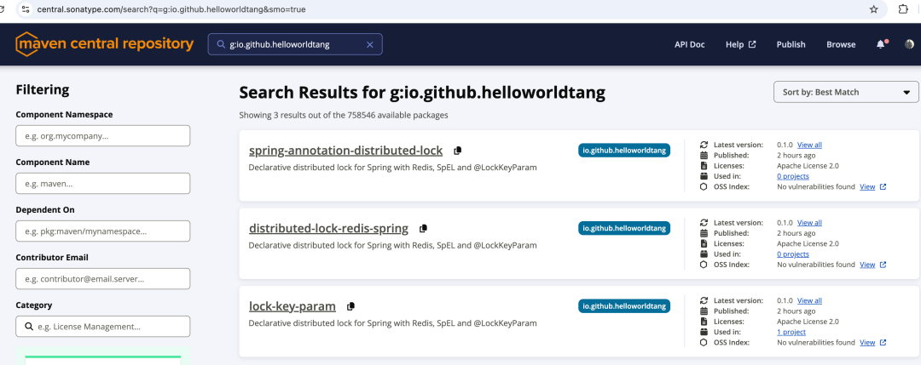The height and width of the screenshot is (365, 921).
Task: Focus the Dependent On filter field
Action: pyautogui.click(x=103, y=231)
